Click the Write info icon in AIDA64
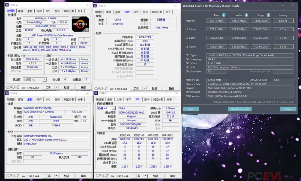Screen dimensions: 301x181 coord(246,15)
